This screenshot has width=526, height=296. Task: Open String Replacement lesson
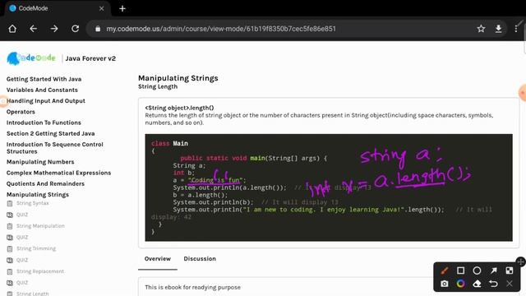click(40, 271)
